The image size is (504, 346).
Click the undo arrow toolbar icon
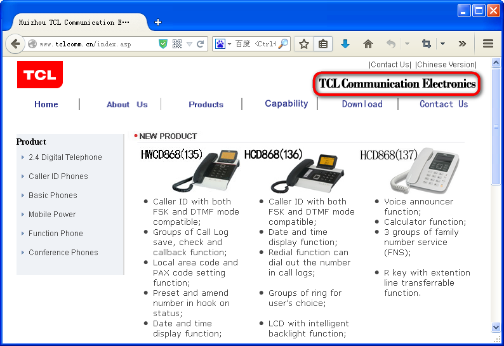click(391, 44)
